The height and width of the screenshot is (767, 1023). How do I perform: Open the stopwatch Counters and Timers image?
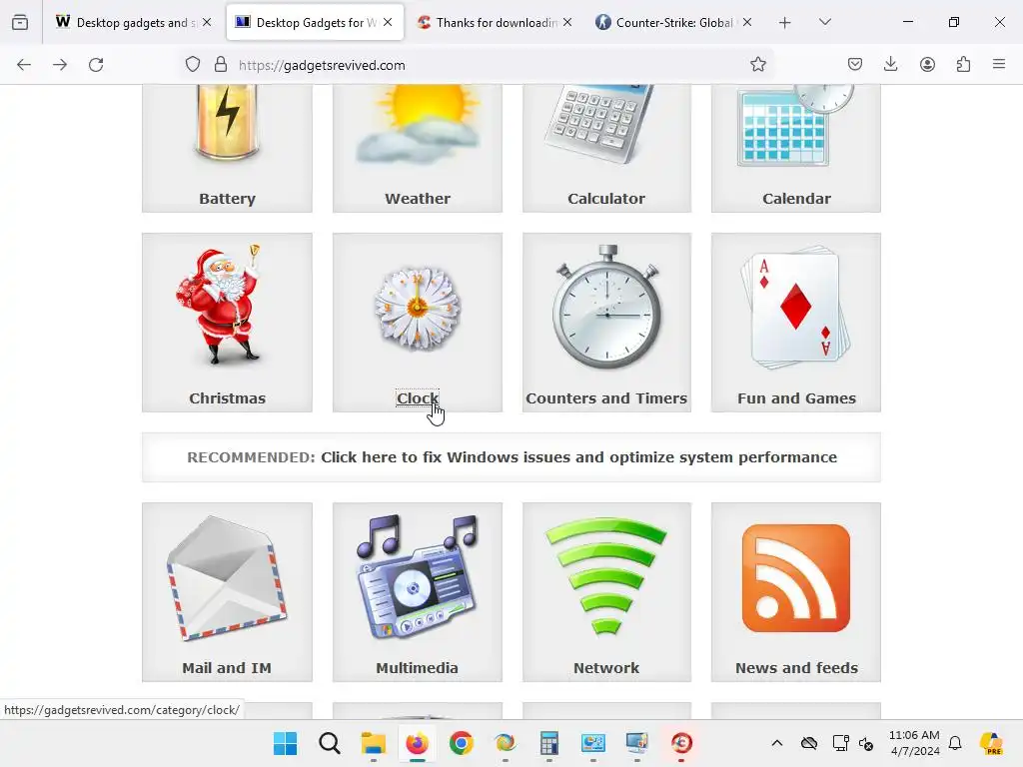click(x=606, y=307)
